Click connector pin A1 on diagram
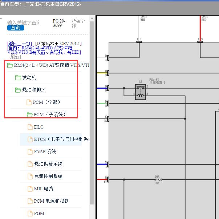Viewport: 219px width, 219px height. click(x=139, y=42)
